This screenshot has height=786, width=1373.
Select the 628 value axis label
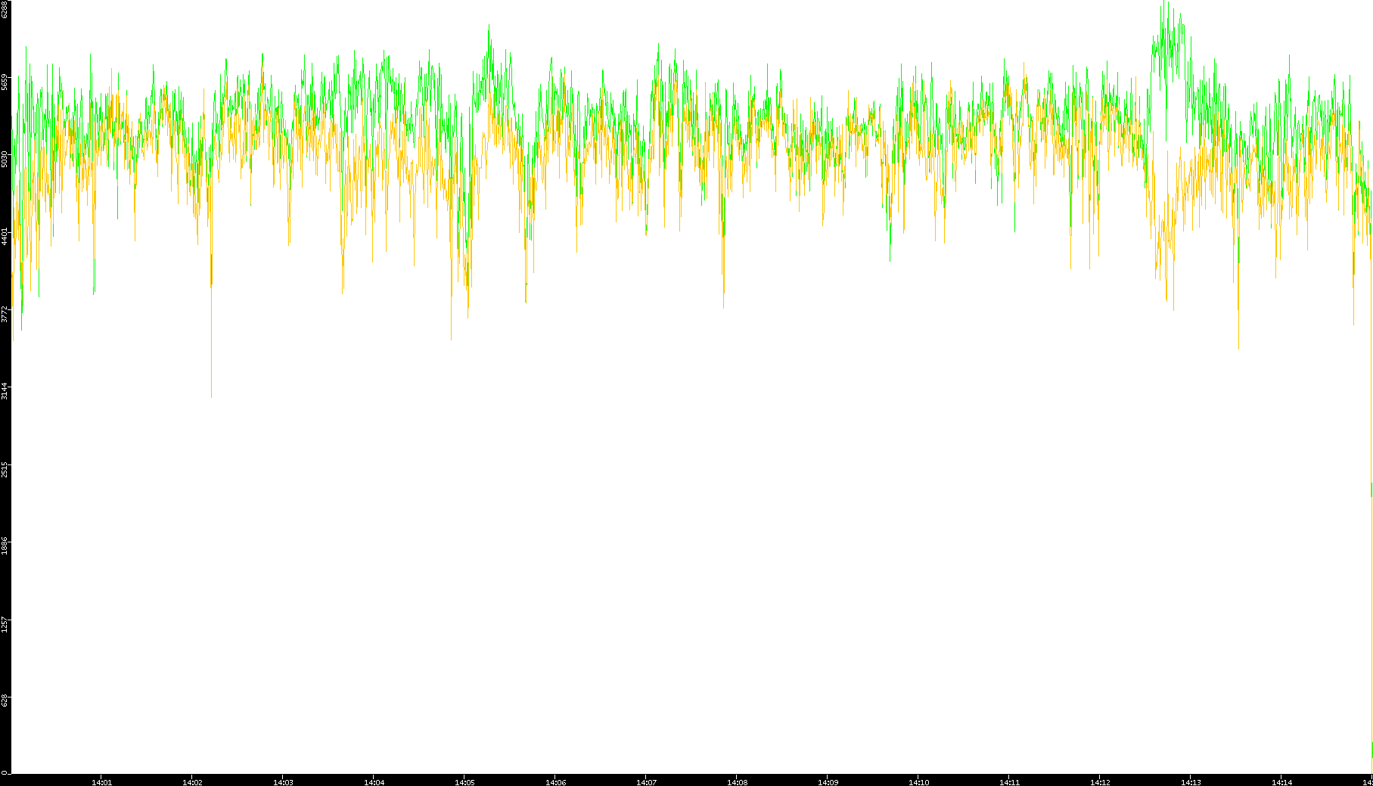(5, 701)
